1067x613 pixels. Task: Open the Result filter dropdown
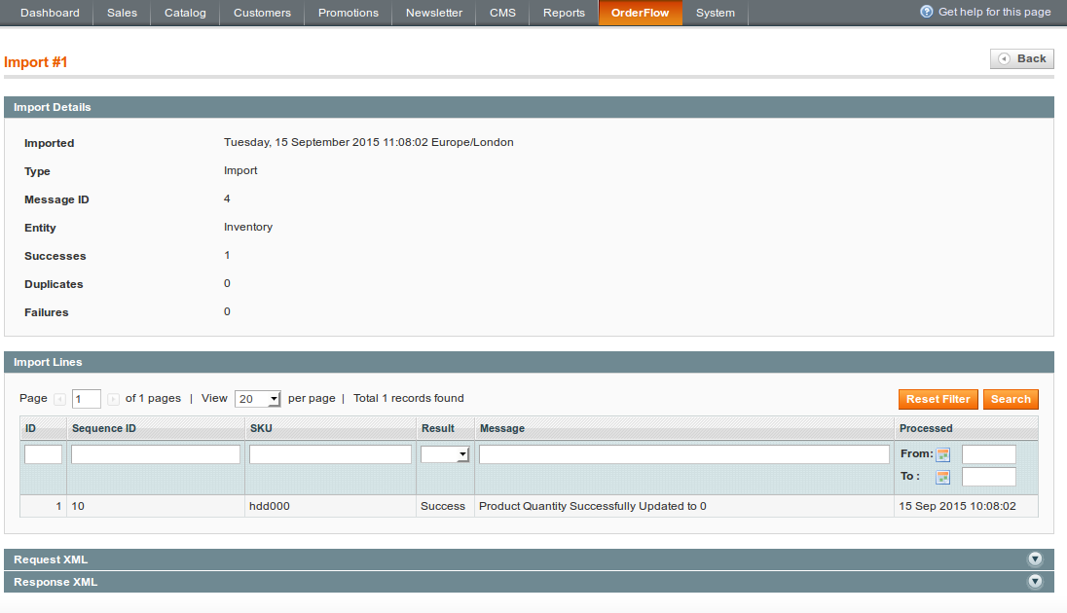pos(445,453)
